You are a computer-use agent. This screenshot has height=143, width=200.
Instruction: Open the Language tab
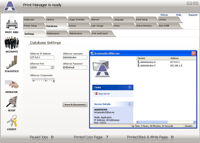pyautogui.click(x=124, y=20)
